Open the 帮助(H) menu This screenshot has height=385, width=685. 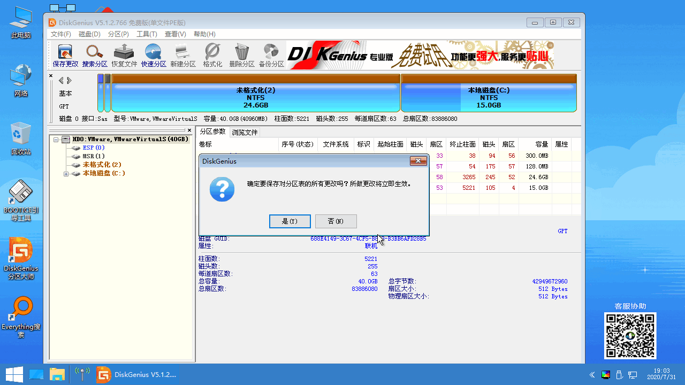pos(204,34)
